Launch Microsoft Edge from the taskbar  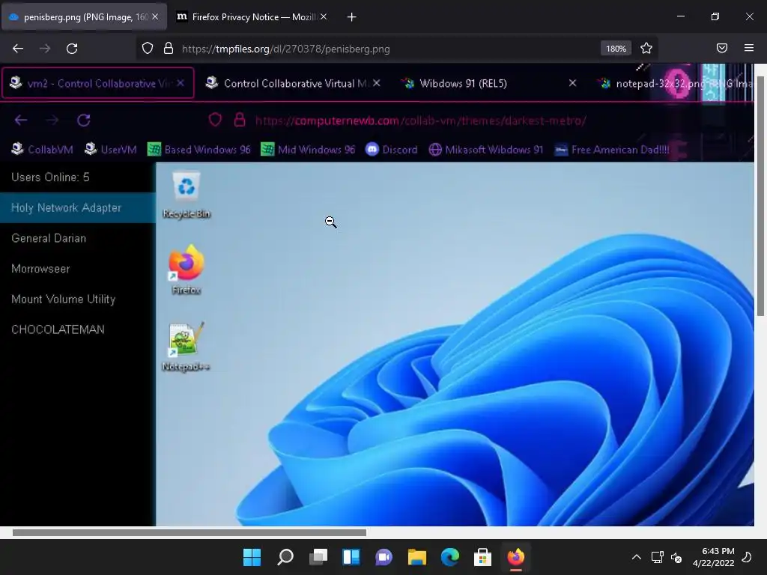pos(450,557)
